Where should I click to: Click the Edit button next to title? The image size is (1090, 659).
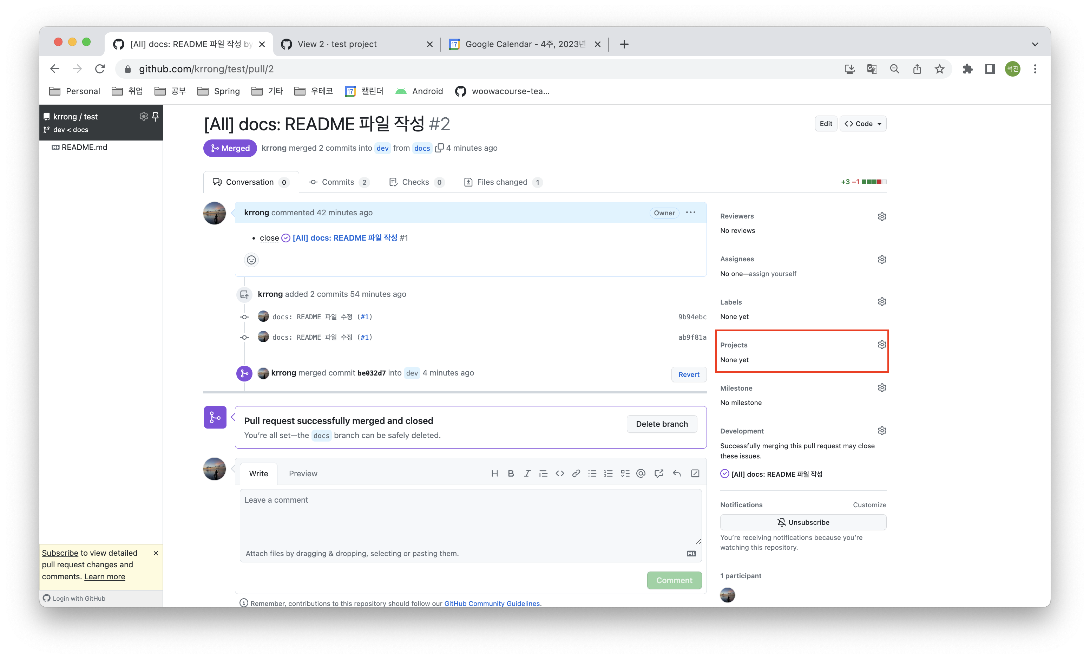pos(826,124)
